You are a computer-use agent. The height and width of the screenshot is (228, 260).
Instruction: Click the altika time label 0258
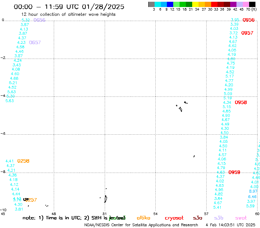click(x=24, y=161)
